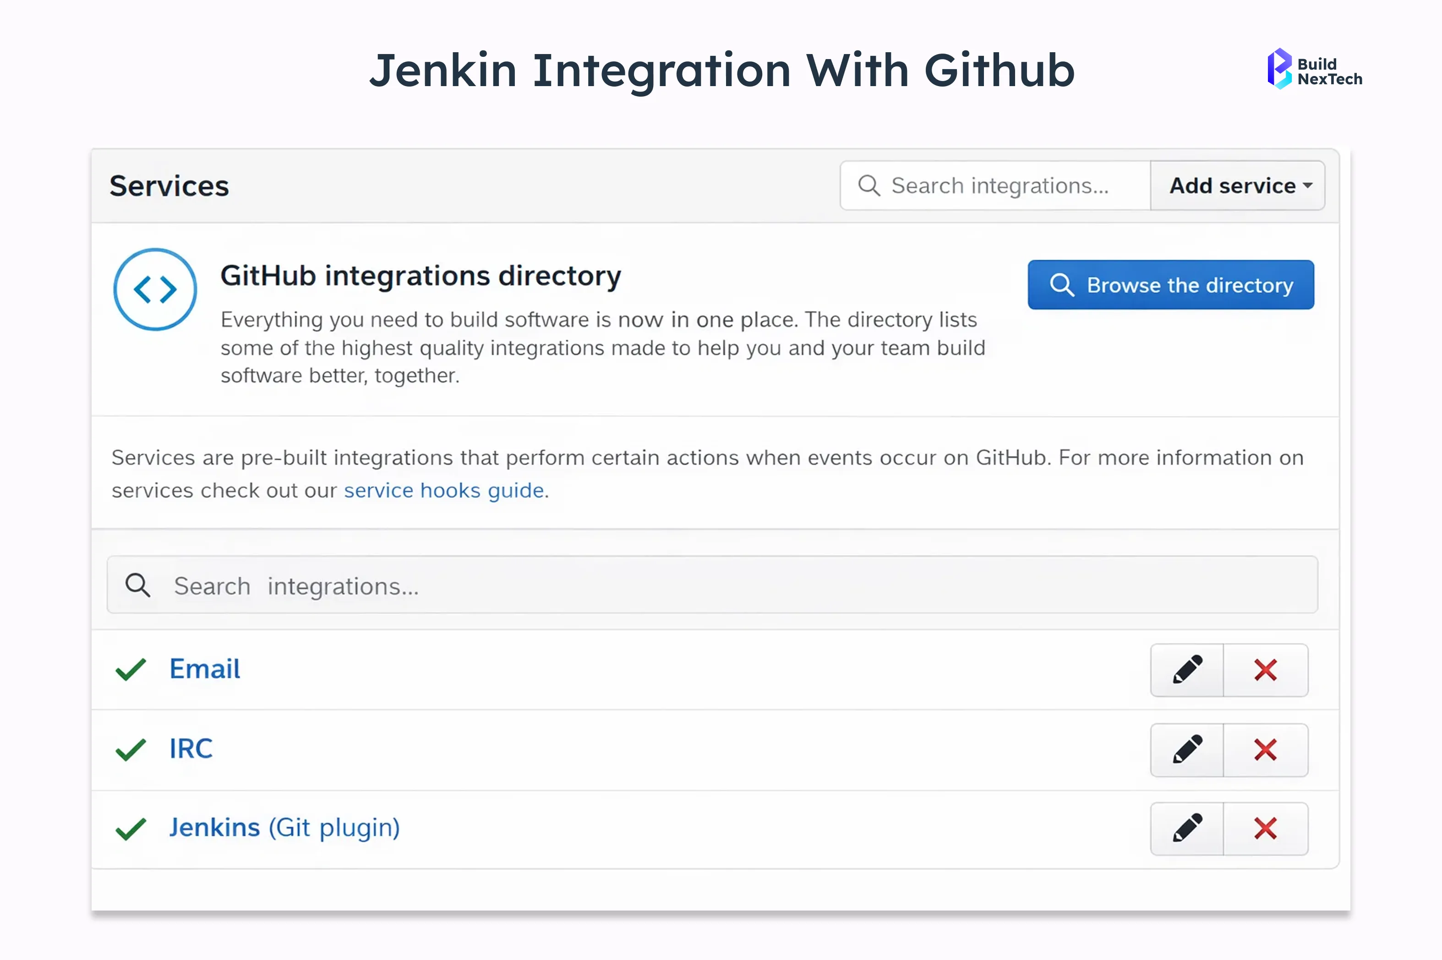Viewport: 1442px width, 960px height.
Task: Delete the Jenkins service with the red X
Action: click(x=1266, y=829)
